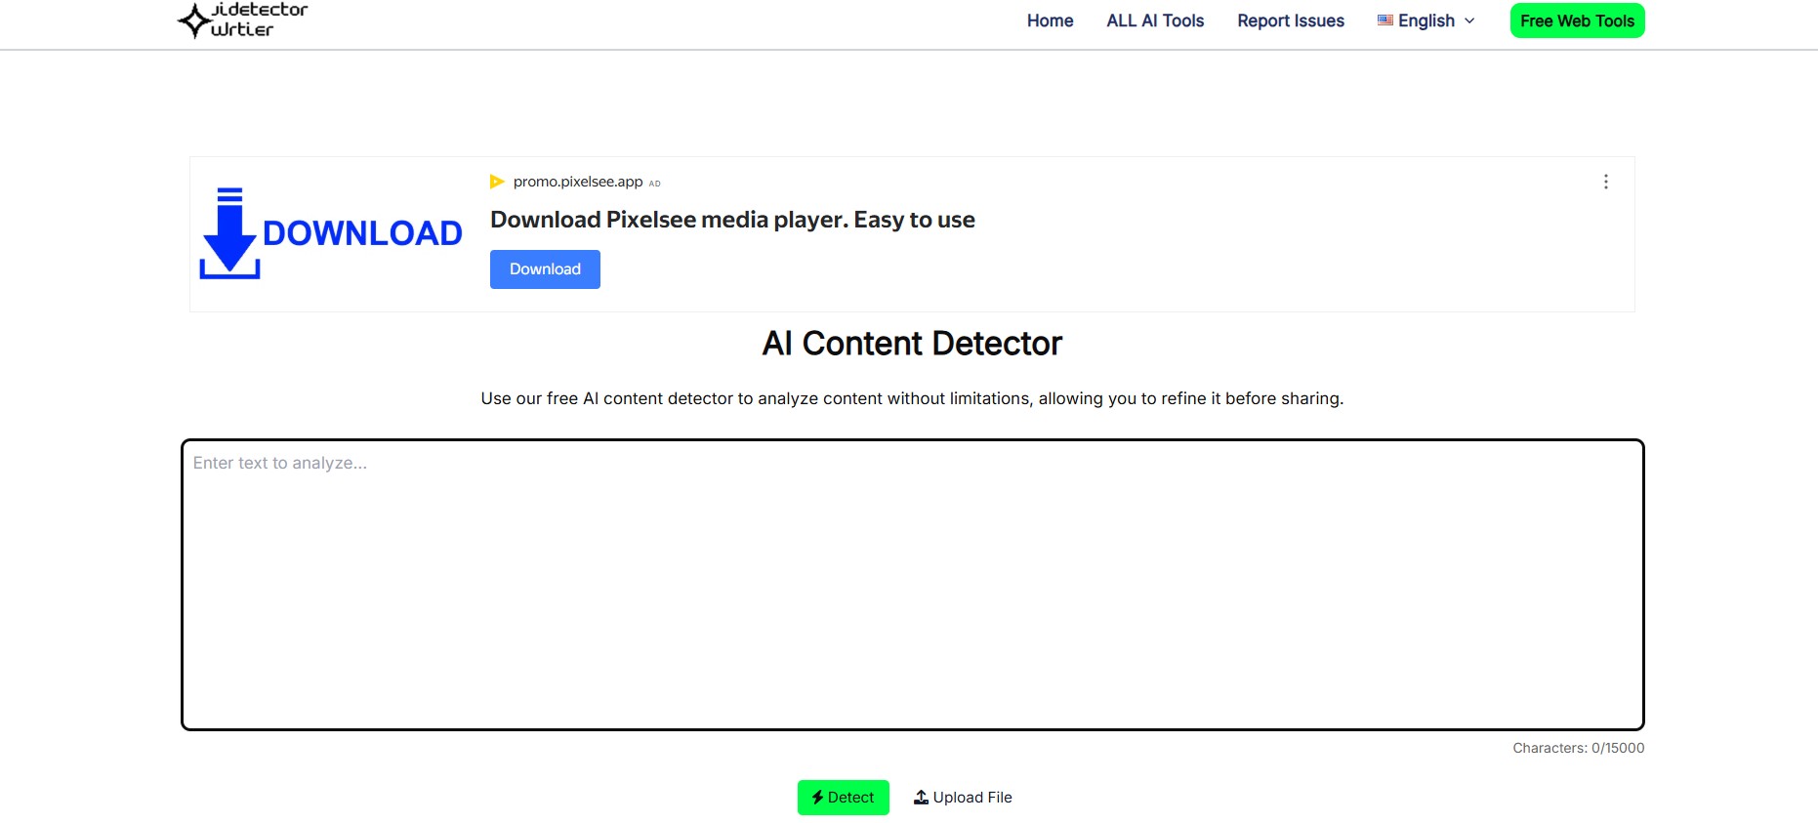Open the ad options three-dot menu
The height and width of the screenshot is (823, 1818).
click(x=1605, y=182)
